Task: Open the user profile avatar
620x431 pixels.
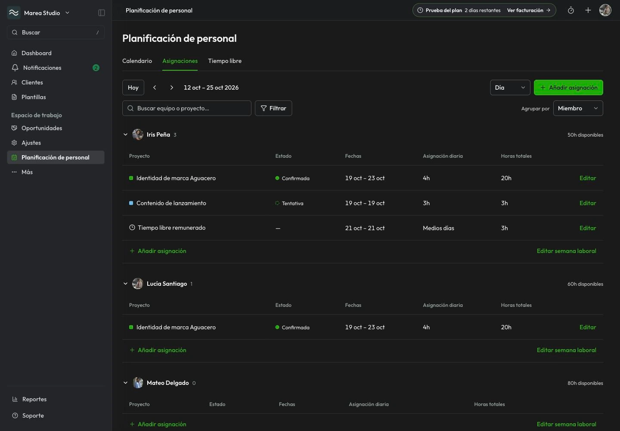Action: click(x=605, y=10)
